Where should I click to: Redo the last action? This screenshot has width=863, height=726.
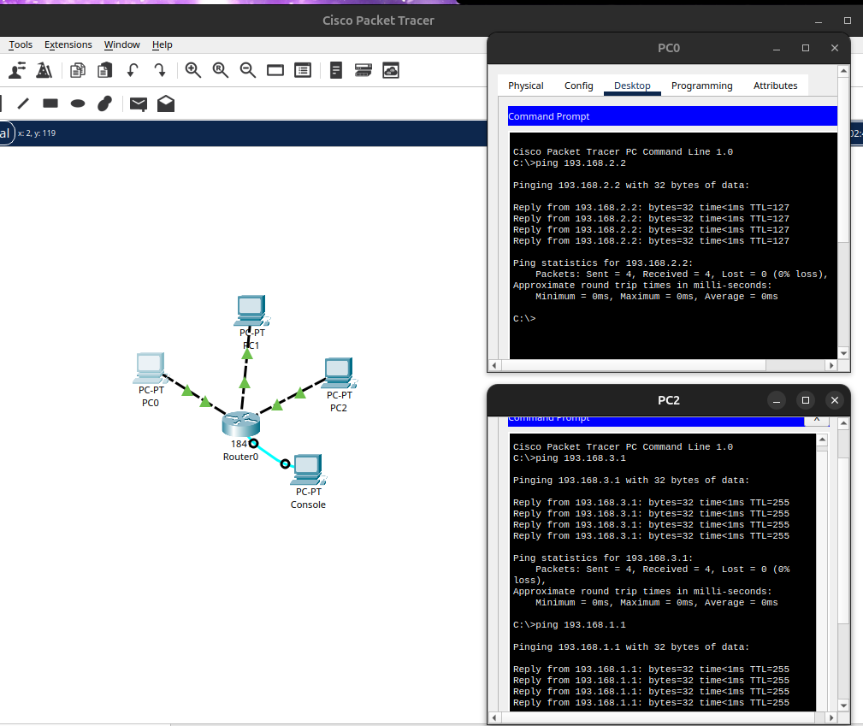coord(160,70)
